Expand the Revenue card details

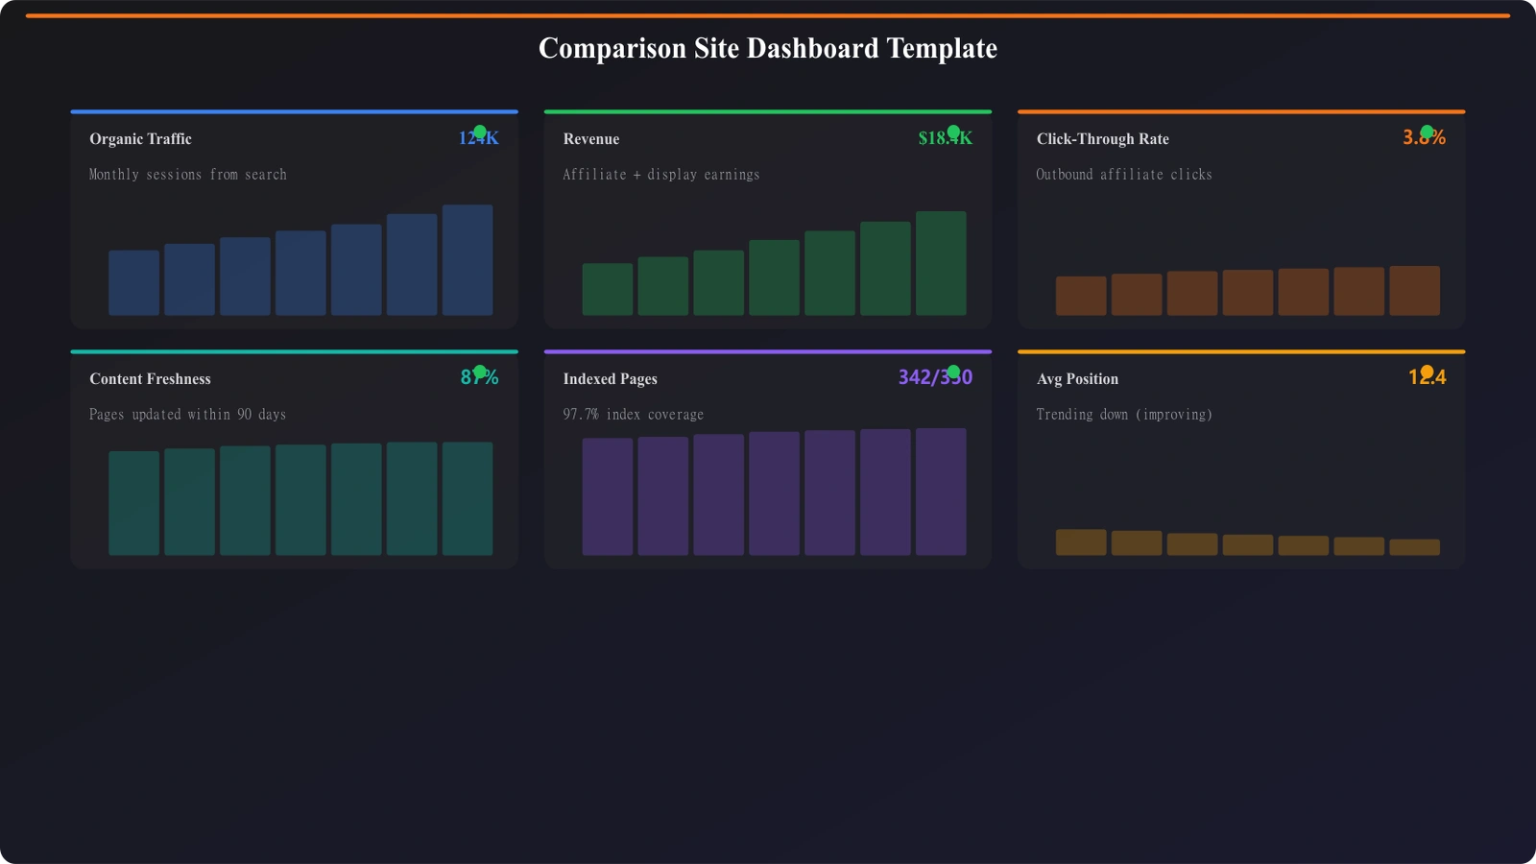590,138
